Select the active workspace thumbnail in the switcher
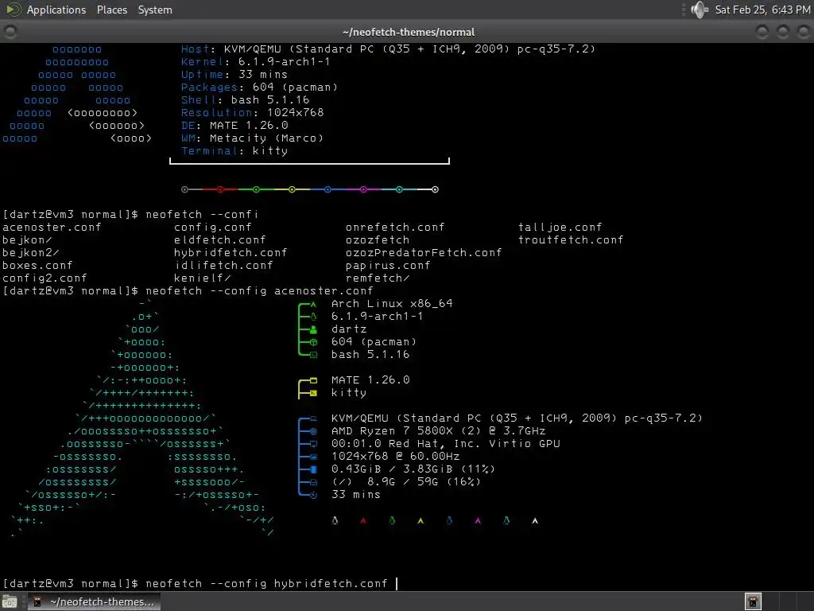 754,601
